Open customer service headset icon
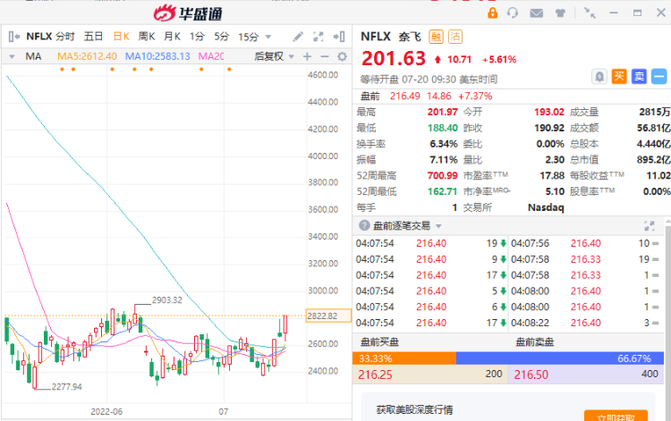The image size is (671, 421). (x=513, y=13)
